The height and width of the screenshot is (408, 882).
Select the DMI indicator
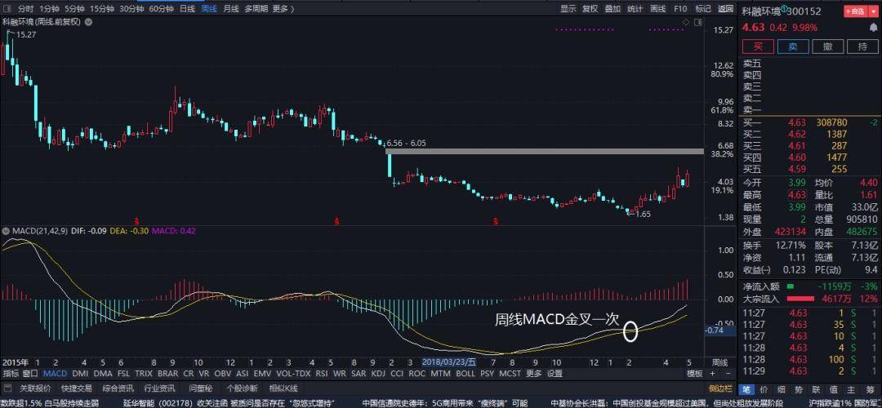pos(80,373)
